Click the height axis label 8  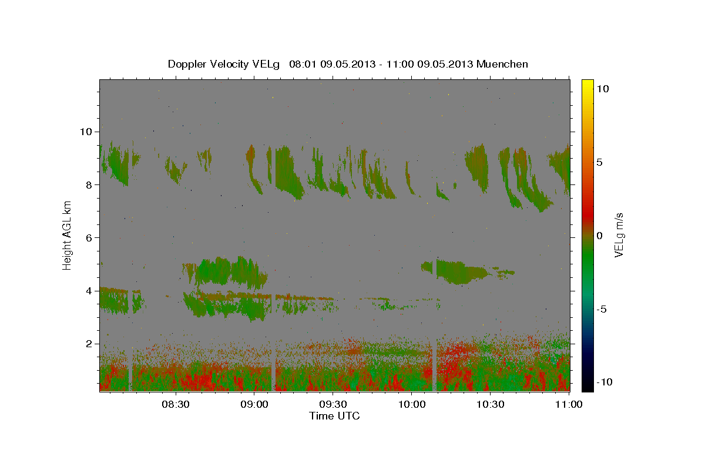(x=90, y=184)
